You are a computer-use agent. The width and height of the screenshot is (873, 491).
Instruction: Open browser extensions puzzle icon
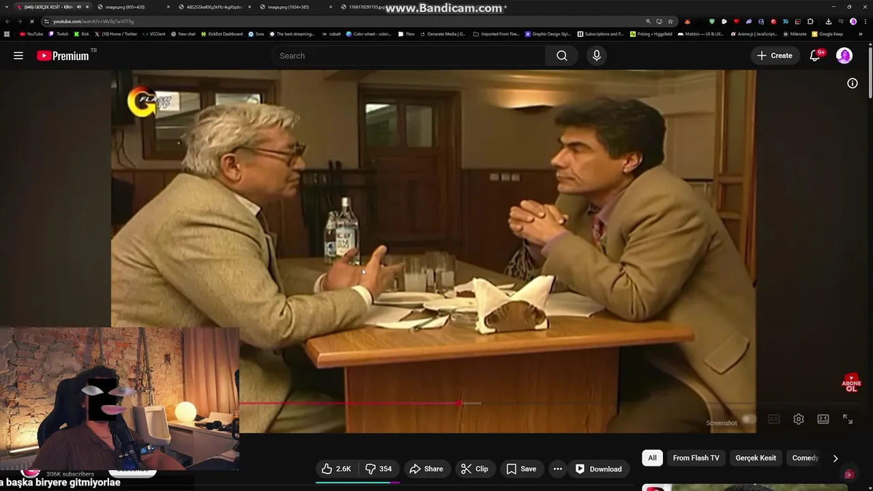click(810, 21)
